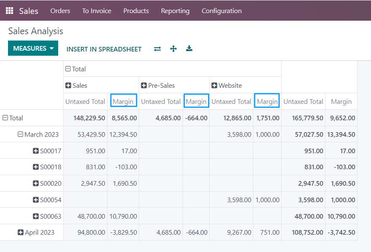Expand the Sales column plus icon

[68, 85]
